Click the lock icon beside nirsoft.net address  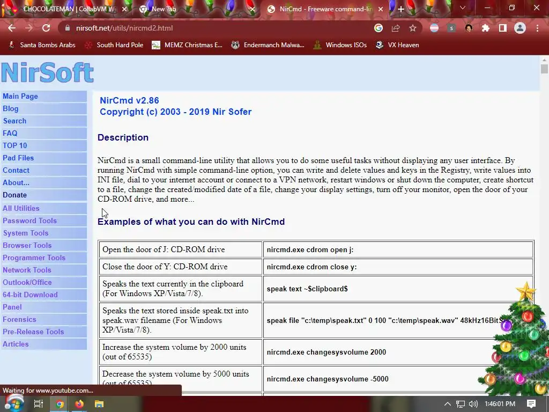[x=67, y=28]
